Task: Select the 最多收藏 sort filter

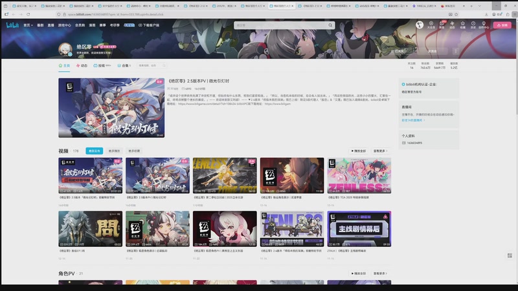Action: coord(134,151)
